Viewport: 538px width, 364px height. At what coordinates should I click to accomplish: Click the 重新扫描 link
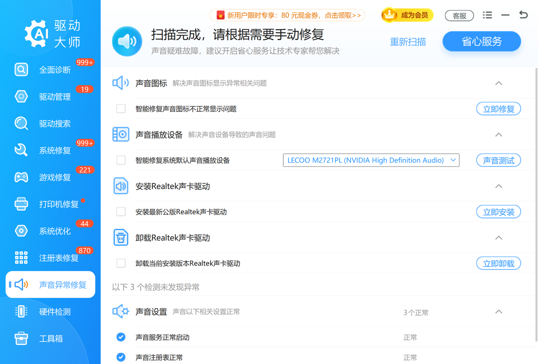pyautogui.click(x=408, y=42)
